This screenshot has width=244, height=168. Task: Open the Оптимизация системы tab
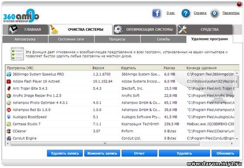click(145, 30)
